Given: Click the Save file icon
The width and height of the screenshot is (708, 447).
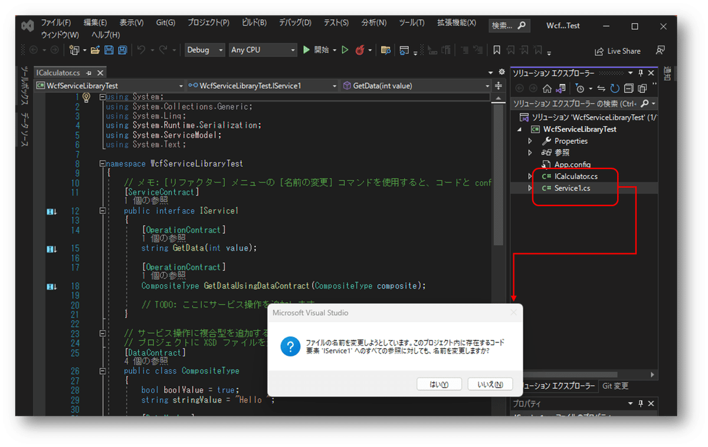Looking at the screenshot, I should point(109,51).
